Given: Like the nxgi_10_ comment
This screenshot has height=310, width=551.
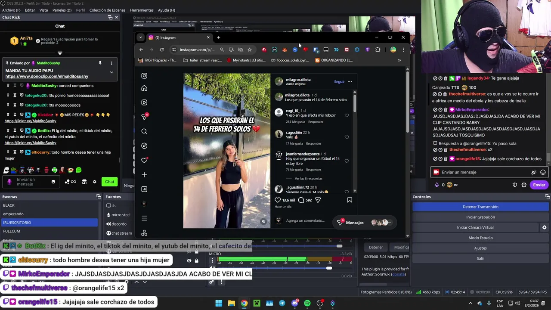Looking at the screenshot, I should point(347,115).
